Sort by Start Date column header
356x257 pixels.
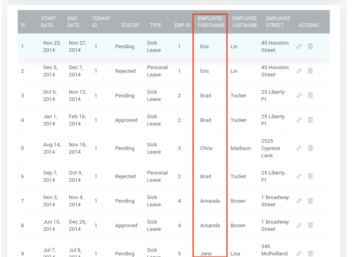point(48,22)
